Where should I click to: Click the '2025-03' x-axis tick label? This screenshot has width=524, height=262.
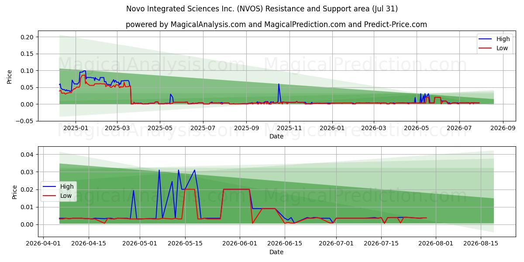coord(117,128)
